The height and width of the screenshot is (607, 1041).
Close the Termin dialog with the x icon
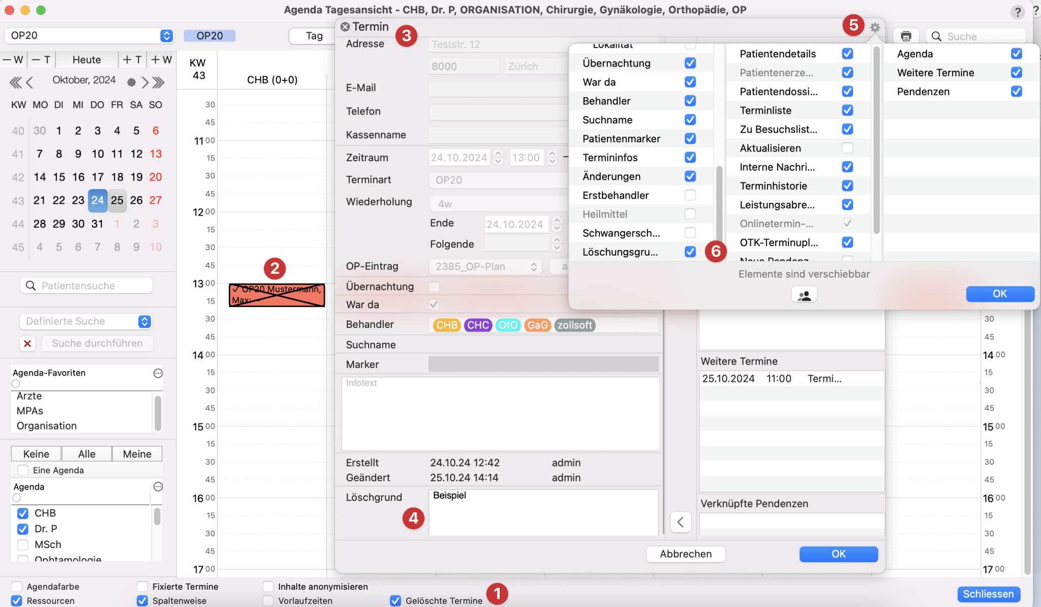point(345,27)
